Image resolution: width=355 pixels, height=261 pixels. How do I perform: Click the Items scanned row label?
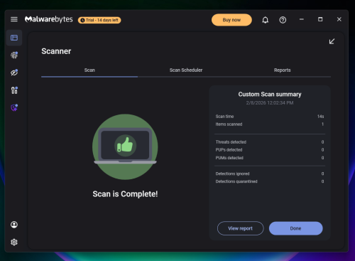229,124
